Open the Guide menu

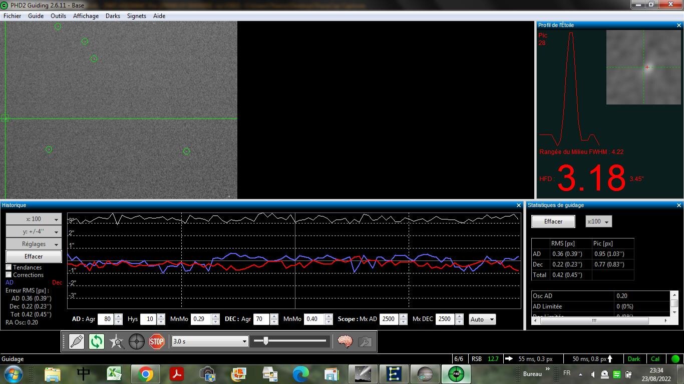(36, 16)
